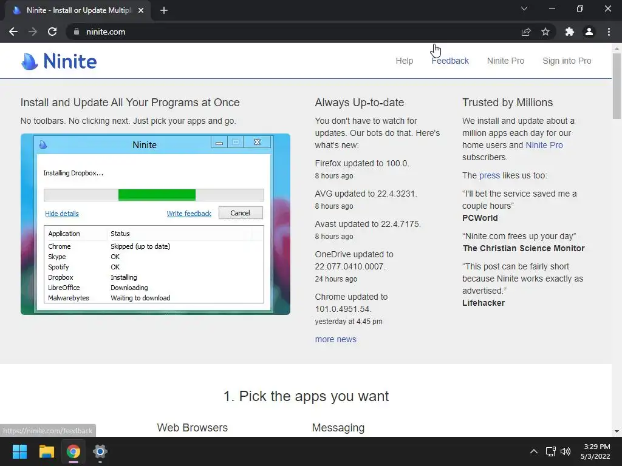622x466 pixels.
Task: Open the Ninite Pro page
Action: [x=505, y=61]
